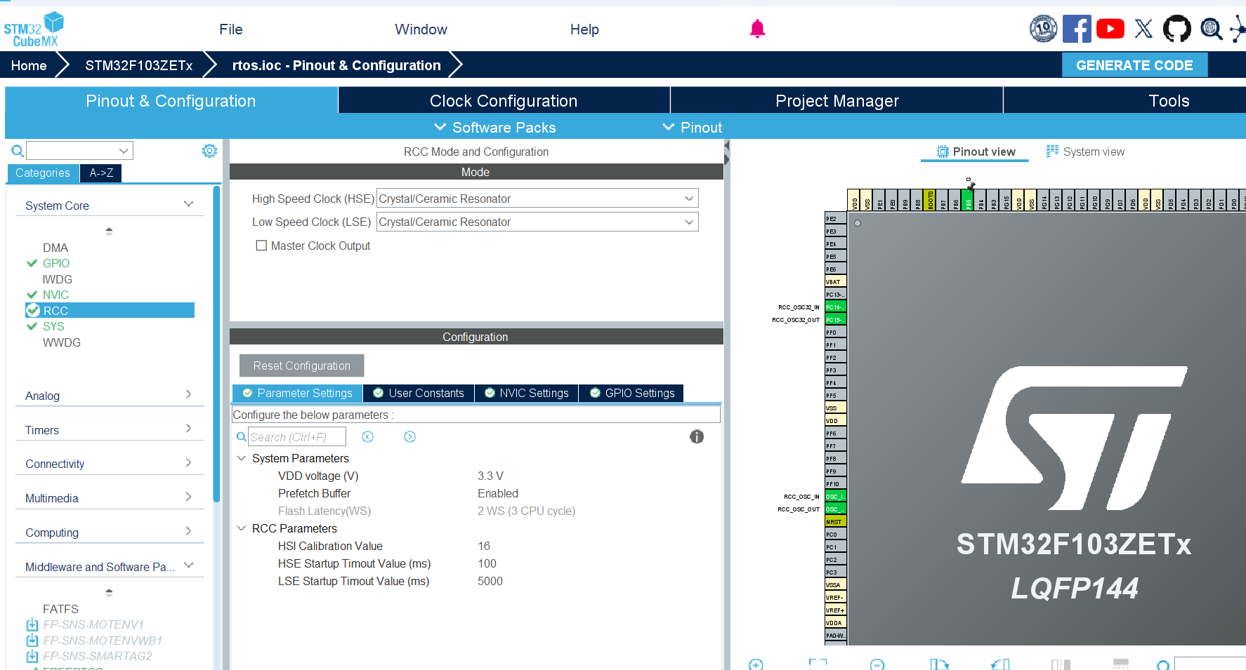Click the 10 years anniversary badge icon

(x=1043, y=29)
